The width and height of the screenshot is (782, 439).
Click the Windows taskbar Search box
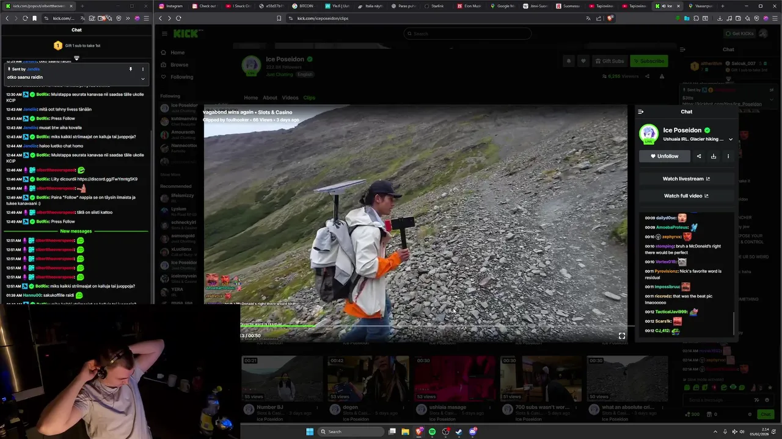(350, 432)
